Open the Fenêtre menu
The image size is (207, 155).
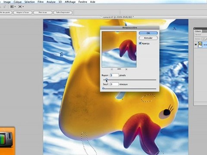pos(83,2)
